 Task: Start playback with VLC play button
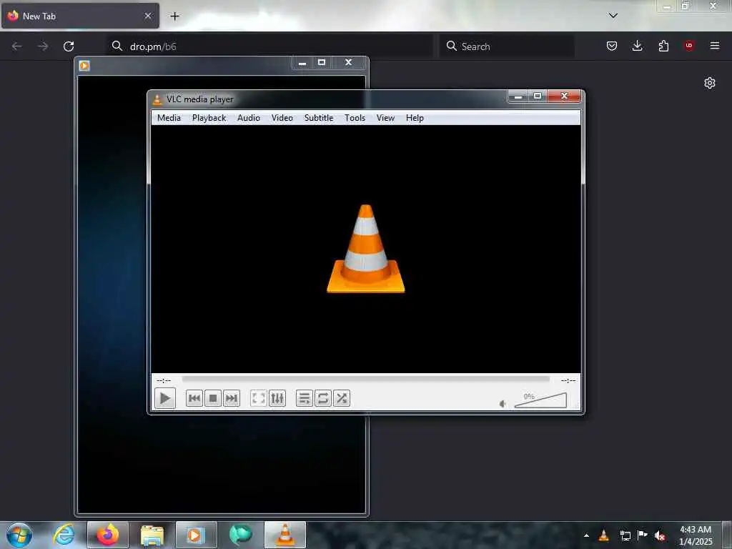click(165, 398)
